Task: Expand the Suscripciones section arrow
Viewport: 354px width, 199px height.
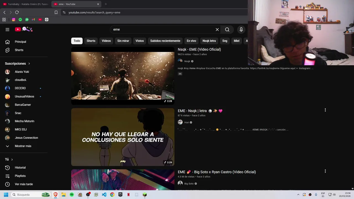Action: coord(29,64)
